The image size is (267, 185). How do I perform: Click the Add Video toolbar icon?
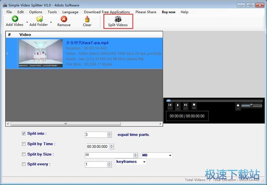click(x=15, y=19)
